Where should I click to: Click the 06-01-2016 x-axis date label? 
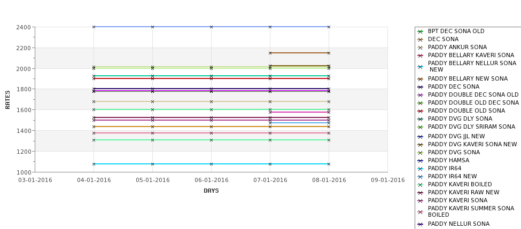point(211,180)
